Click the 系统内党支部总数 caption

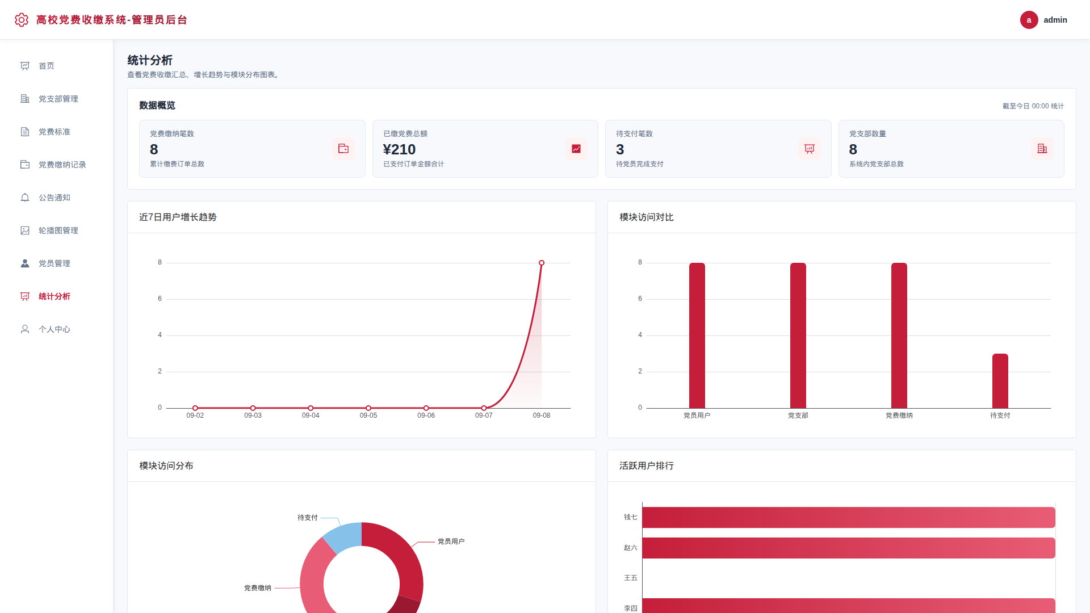[x=877, y=164]
